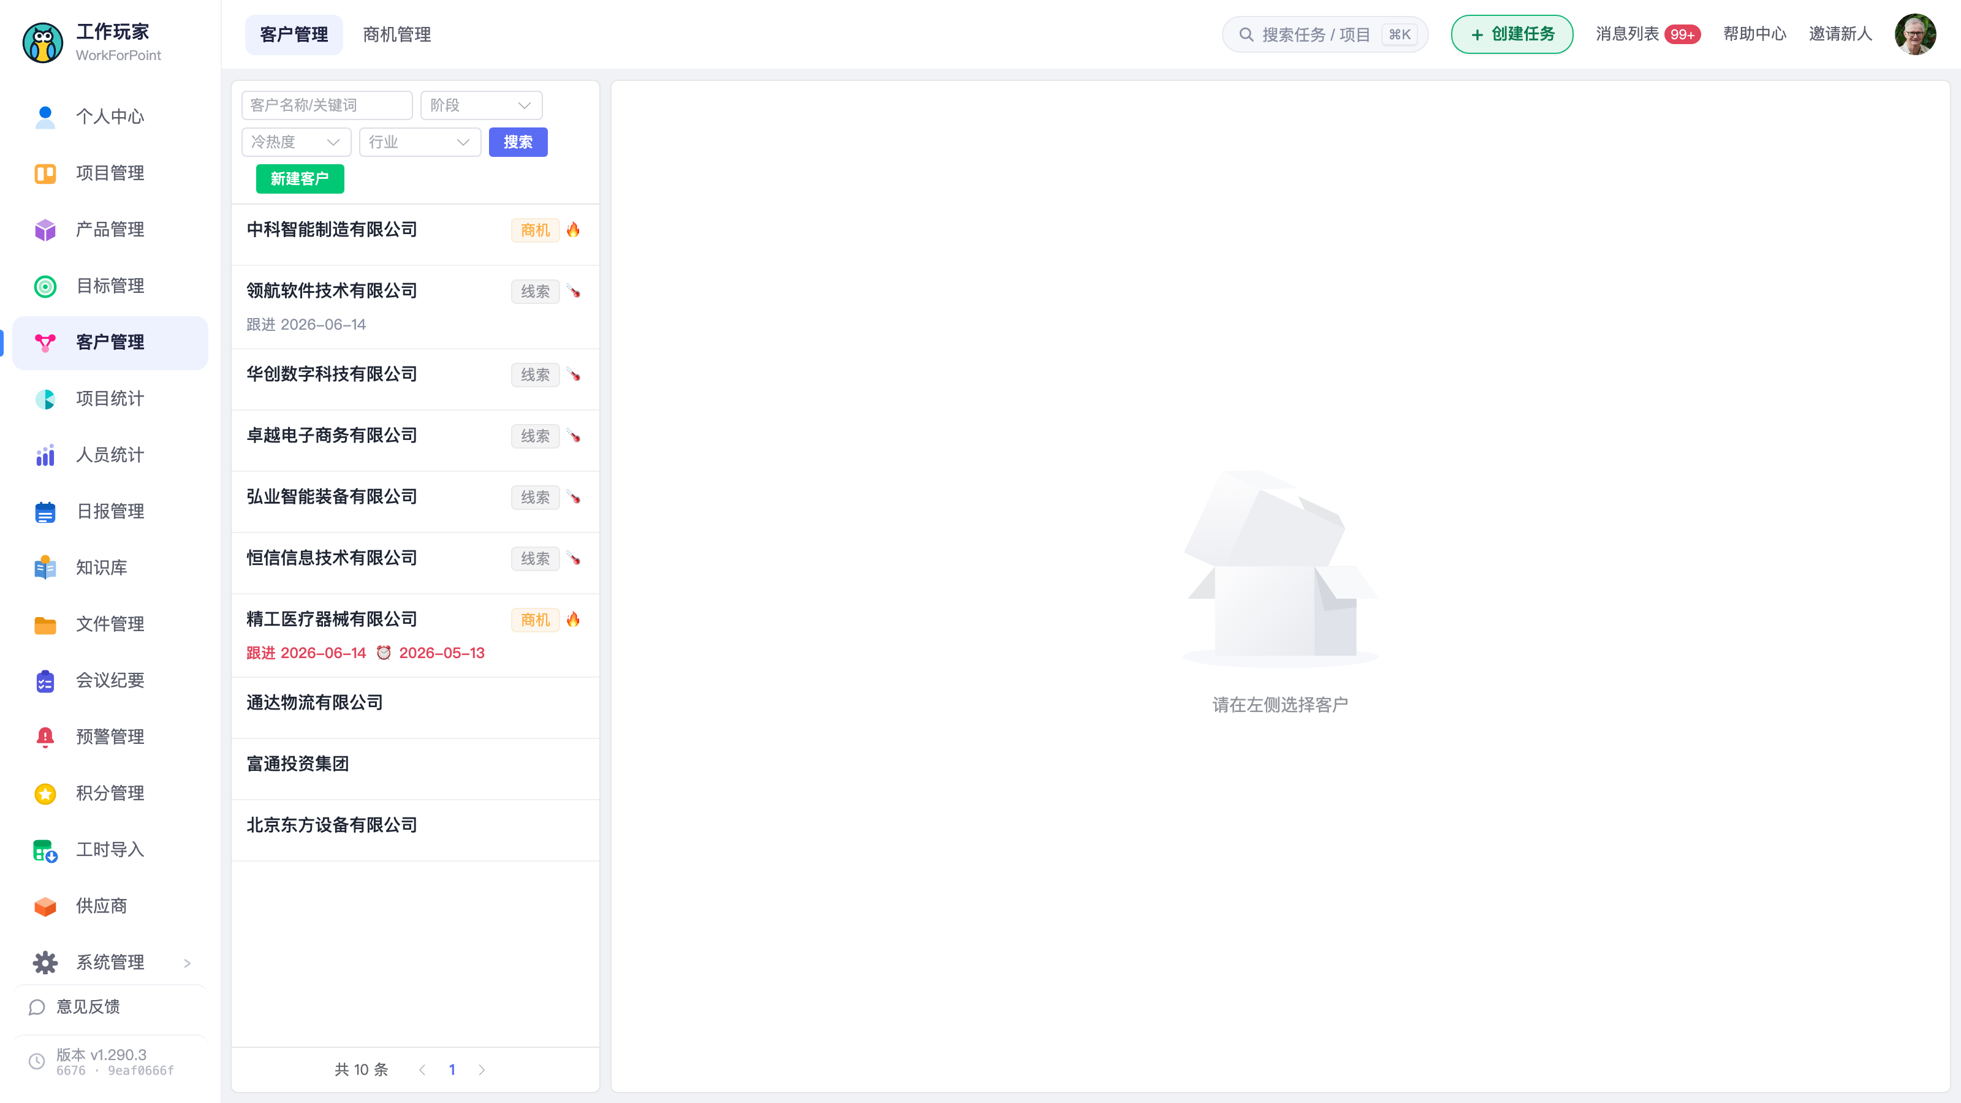Click the 供应商 box icon
Viewport: 1961px width, 1103px height.
tap(45, 906)
